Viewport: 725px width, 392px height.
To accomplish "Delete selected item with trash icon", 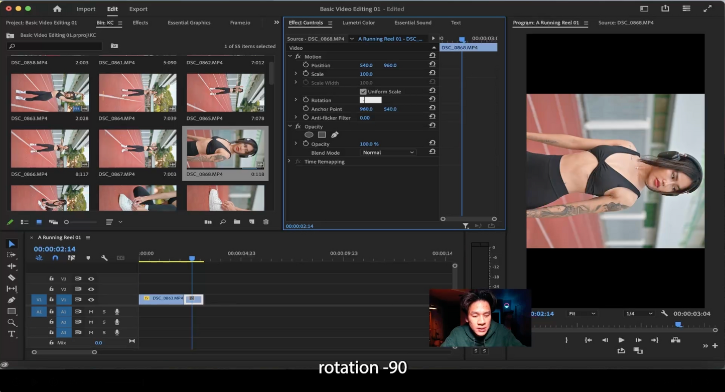I will pyautogui.click(x=266, y=222).
